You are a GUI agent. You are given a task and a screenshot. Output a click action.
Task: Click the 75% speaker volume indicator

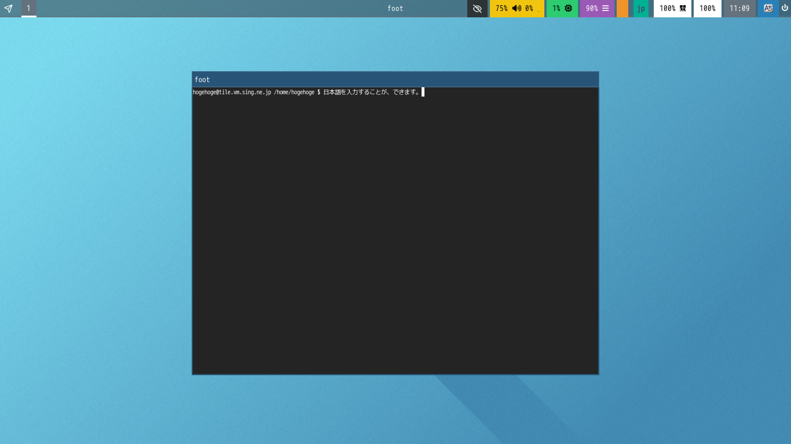pyautogui.click(x=508, y=9)
